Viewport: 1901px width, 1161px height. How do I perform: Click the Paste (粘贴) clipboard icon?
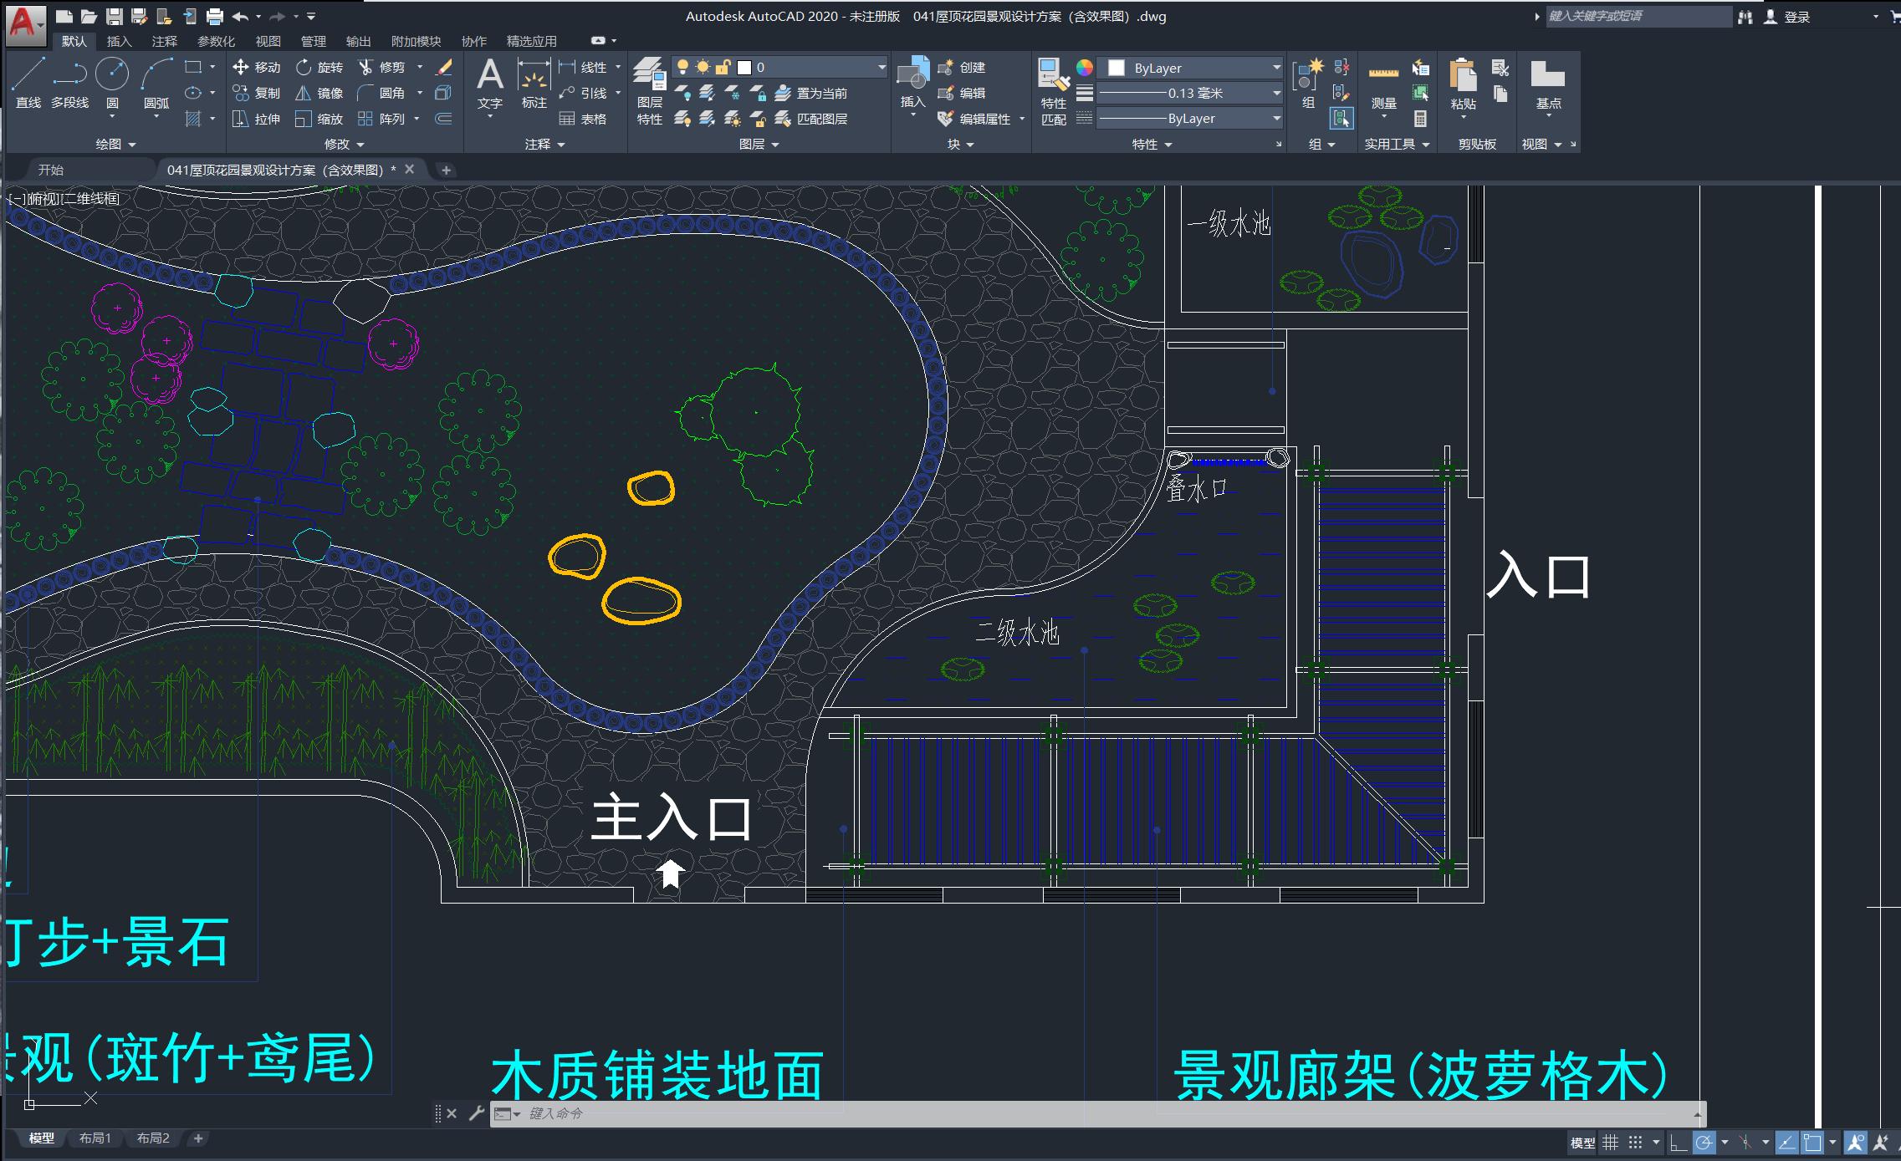1462,77
